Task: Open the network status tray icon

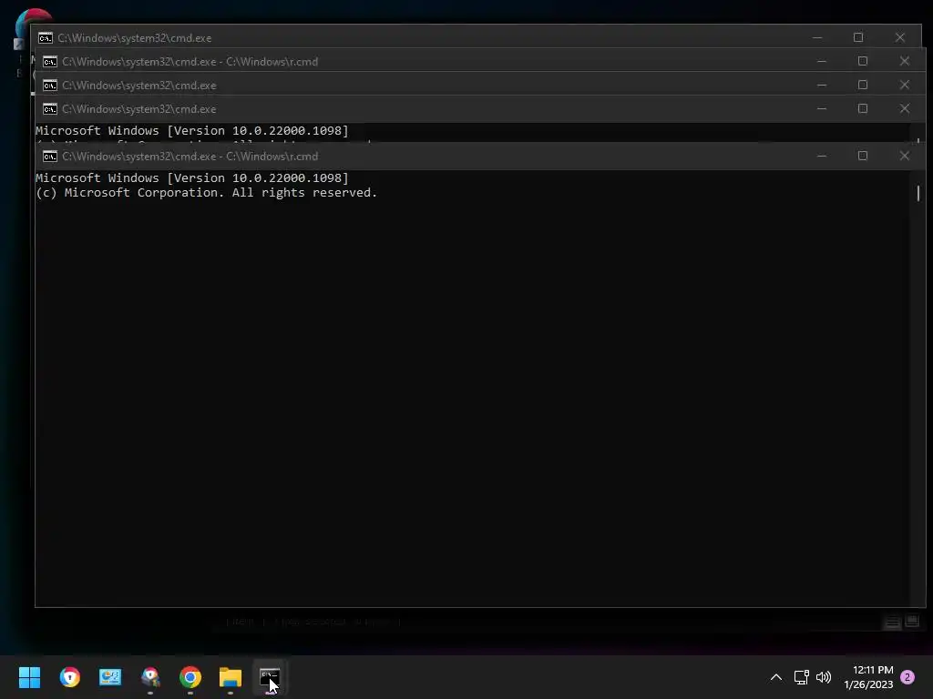Action: tap(801, 677)
